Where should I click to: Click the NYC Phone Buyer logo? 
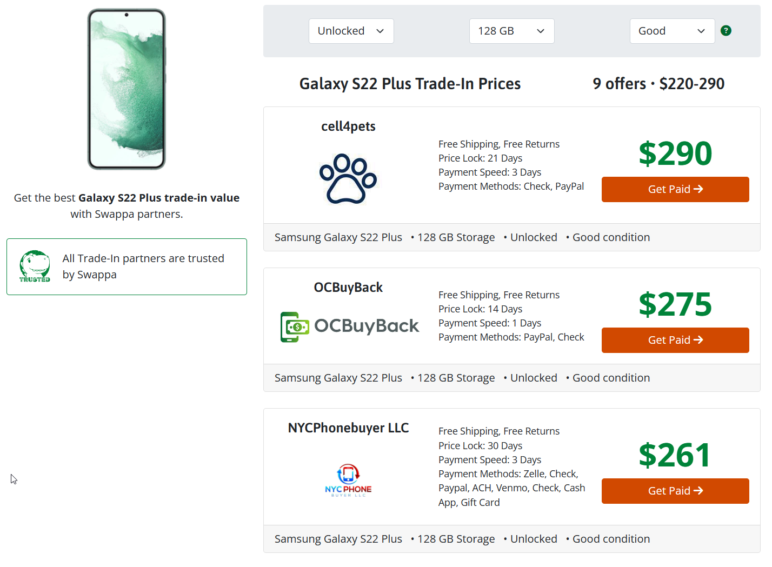point(348,480)
